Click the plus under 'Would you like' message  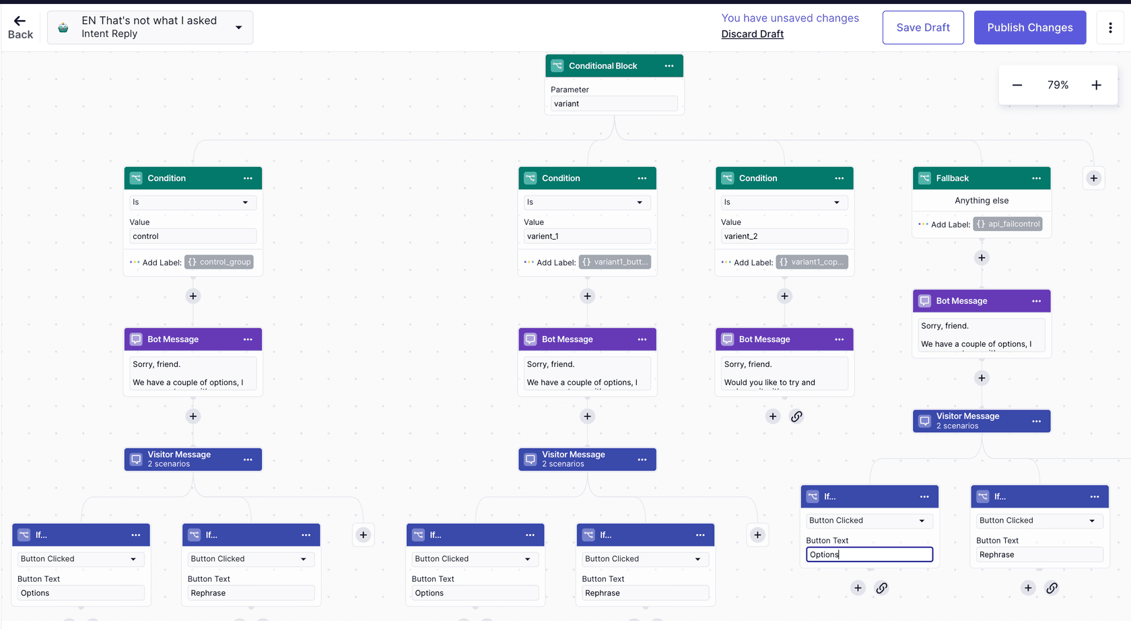point(773,416)
